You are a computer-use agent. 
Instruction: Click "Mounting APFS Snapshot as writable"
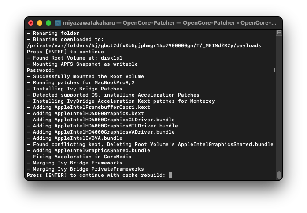[x=82, y=64]
